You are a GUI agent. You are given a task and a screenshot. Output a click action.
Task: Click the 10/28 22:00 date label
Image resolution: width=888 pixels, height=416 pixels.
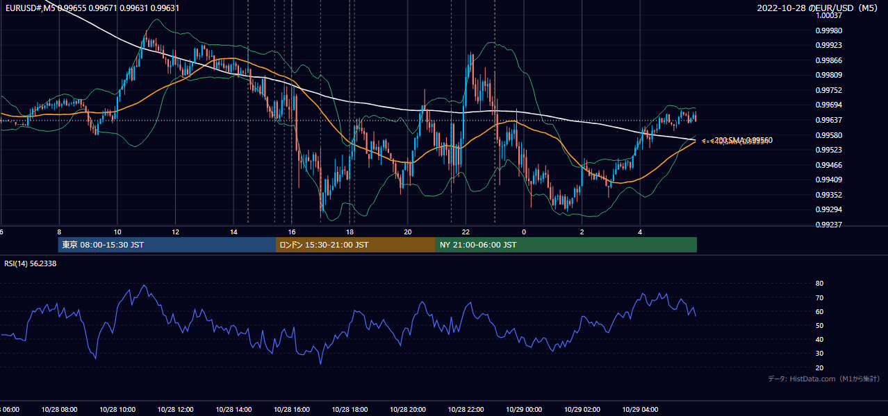466,410
